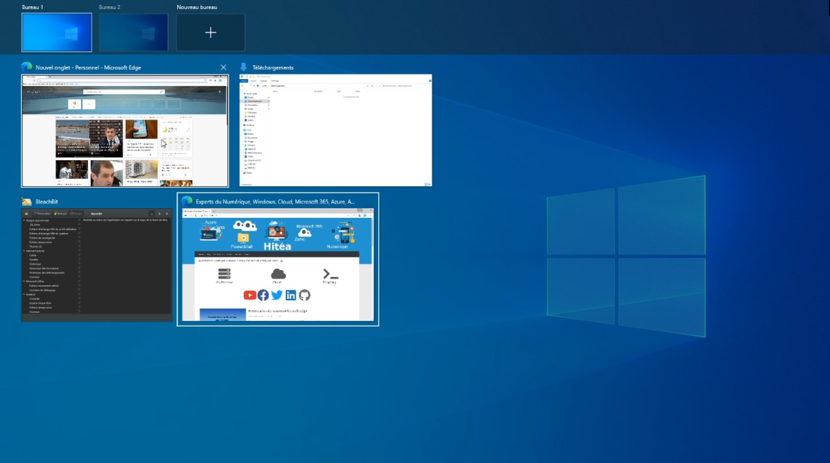Check the Cache checkbox under Internet Explorer
830x463 pixels.
(79, 255)
